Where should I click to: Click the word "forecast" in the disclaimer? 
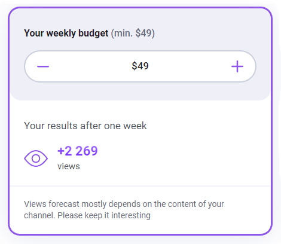64,204
